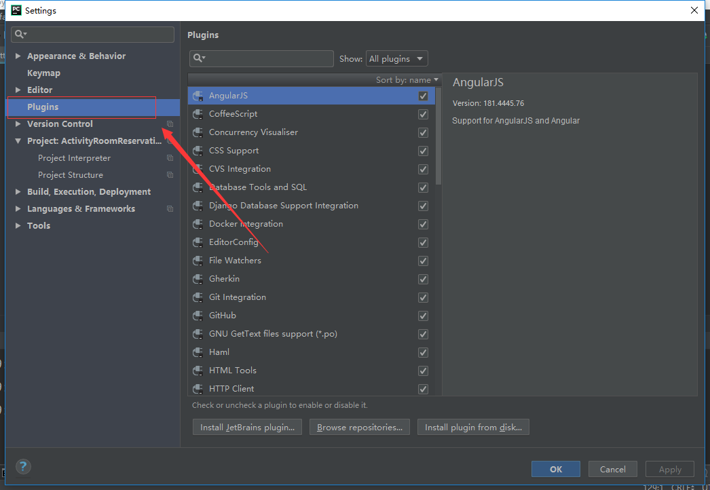Click the GitHub plugin icon
Screen dimensions: 710x490
[198, 316]
